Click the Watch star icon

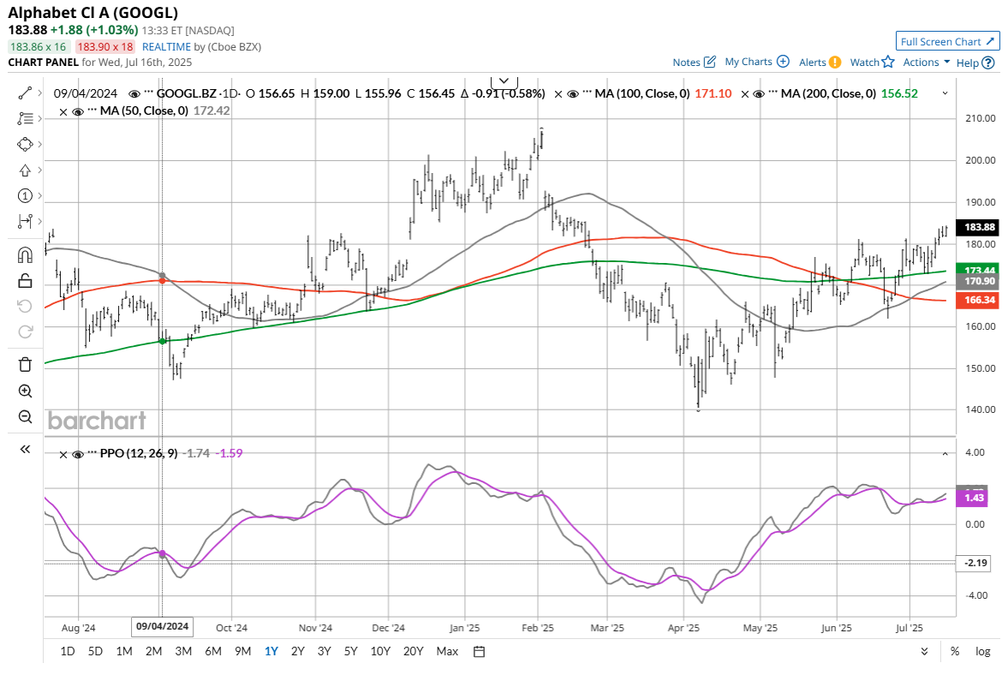(x=888, y=62)
